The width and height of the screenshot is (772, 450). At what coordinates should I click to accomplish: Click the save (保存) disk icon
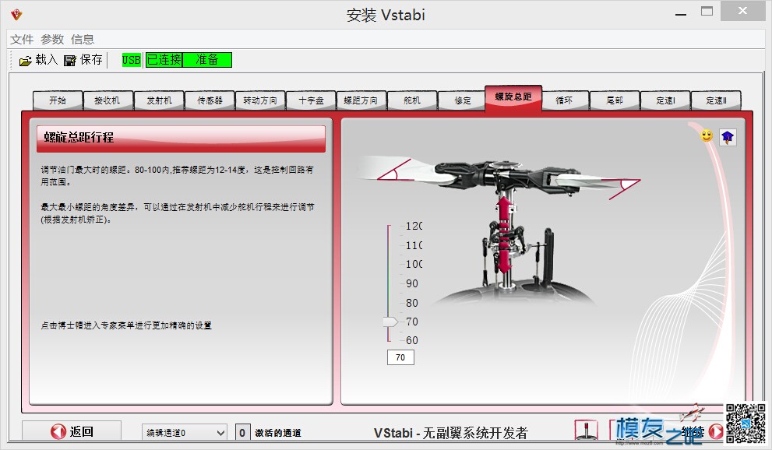point(70,61)
